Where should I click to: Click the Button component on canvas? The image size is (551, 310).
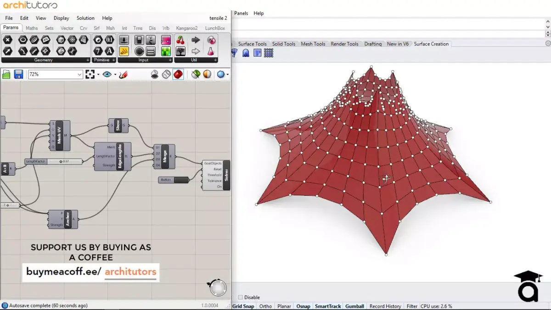tap(174, 180)
